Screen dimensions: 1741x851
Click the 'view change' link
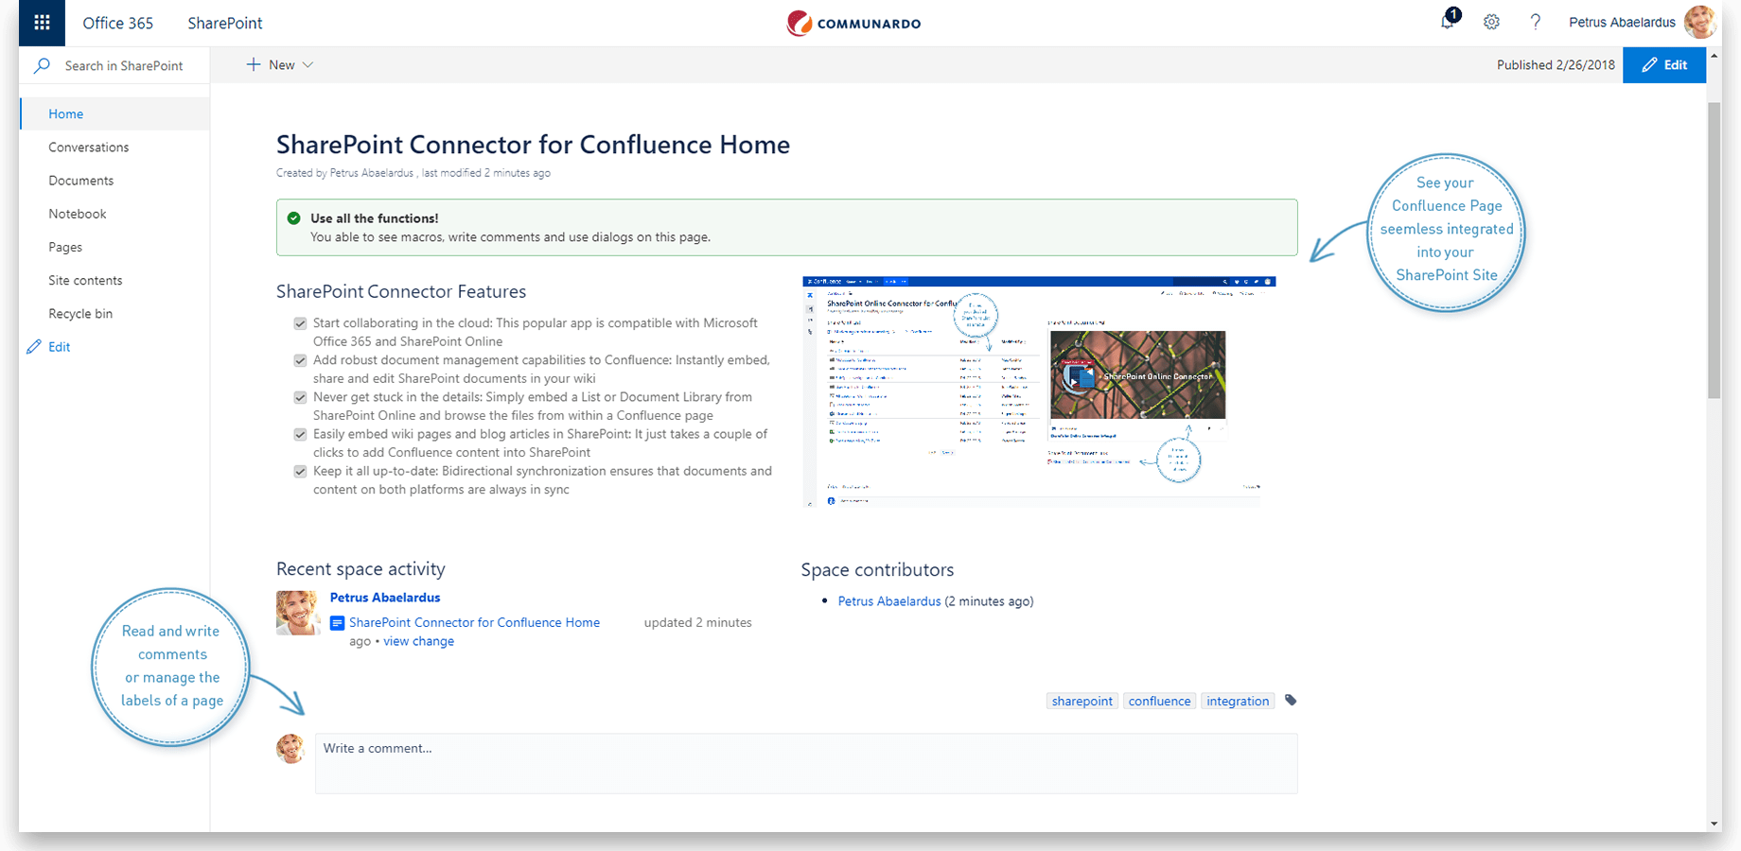pos(418,641)
